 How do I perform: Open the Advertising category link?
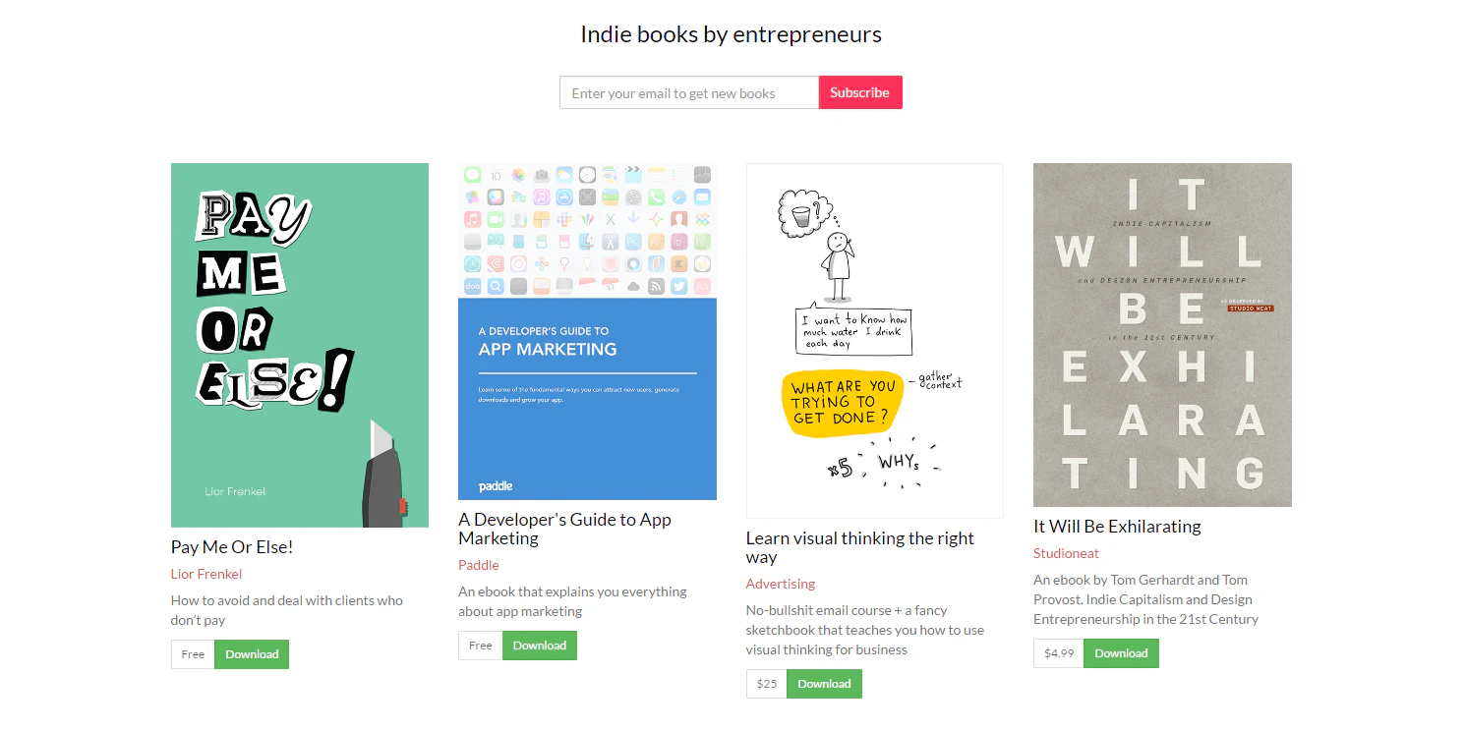coord(781,584)
